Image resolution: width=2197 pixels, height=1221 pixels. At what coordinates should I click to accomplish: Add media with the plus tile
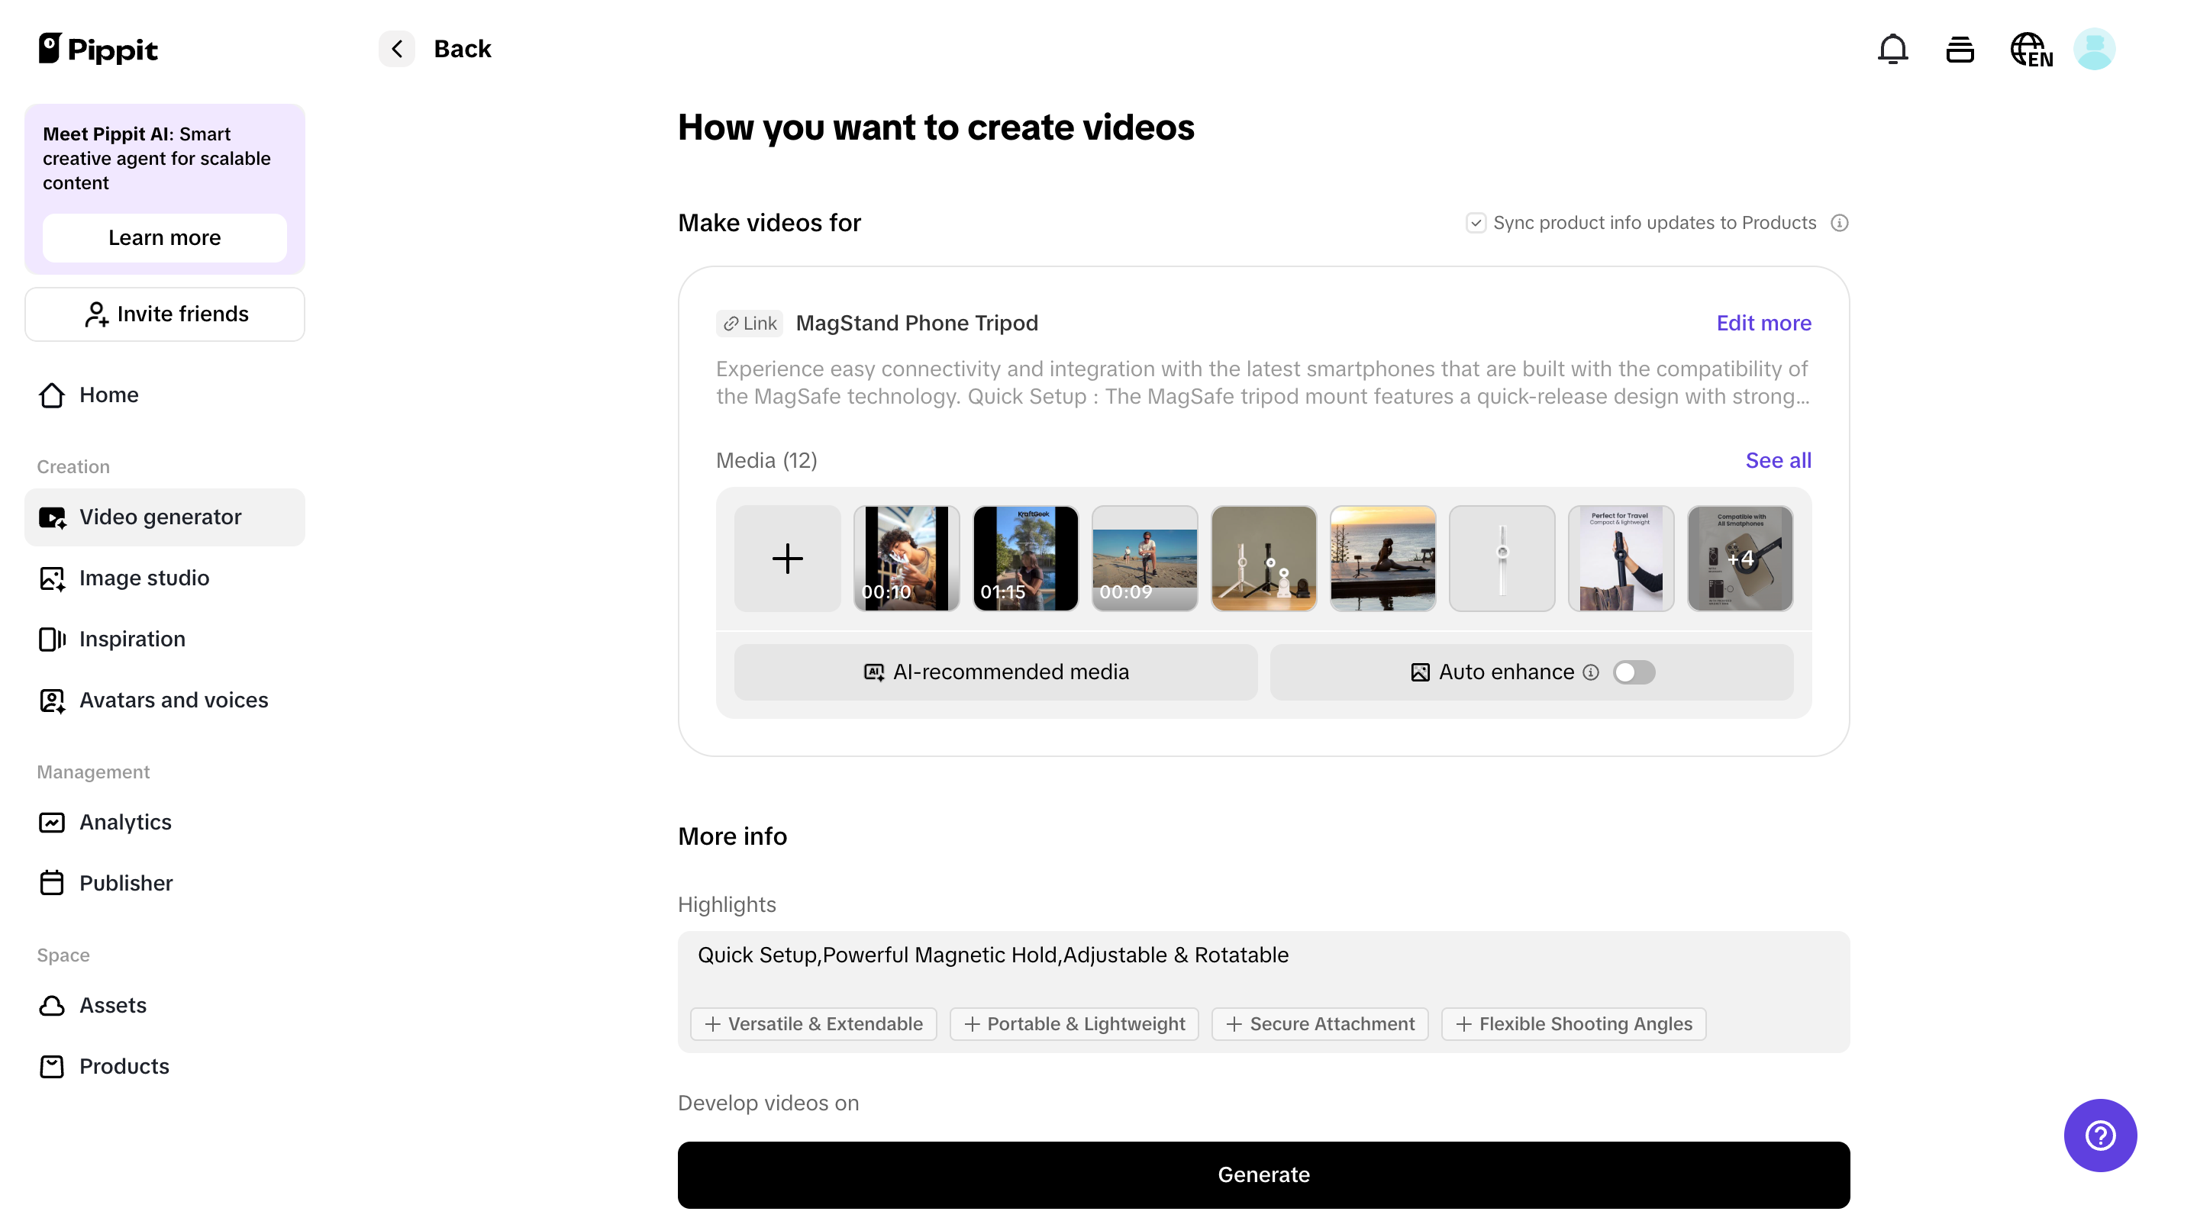pos(786,559)
